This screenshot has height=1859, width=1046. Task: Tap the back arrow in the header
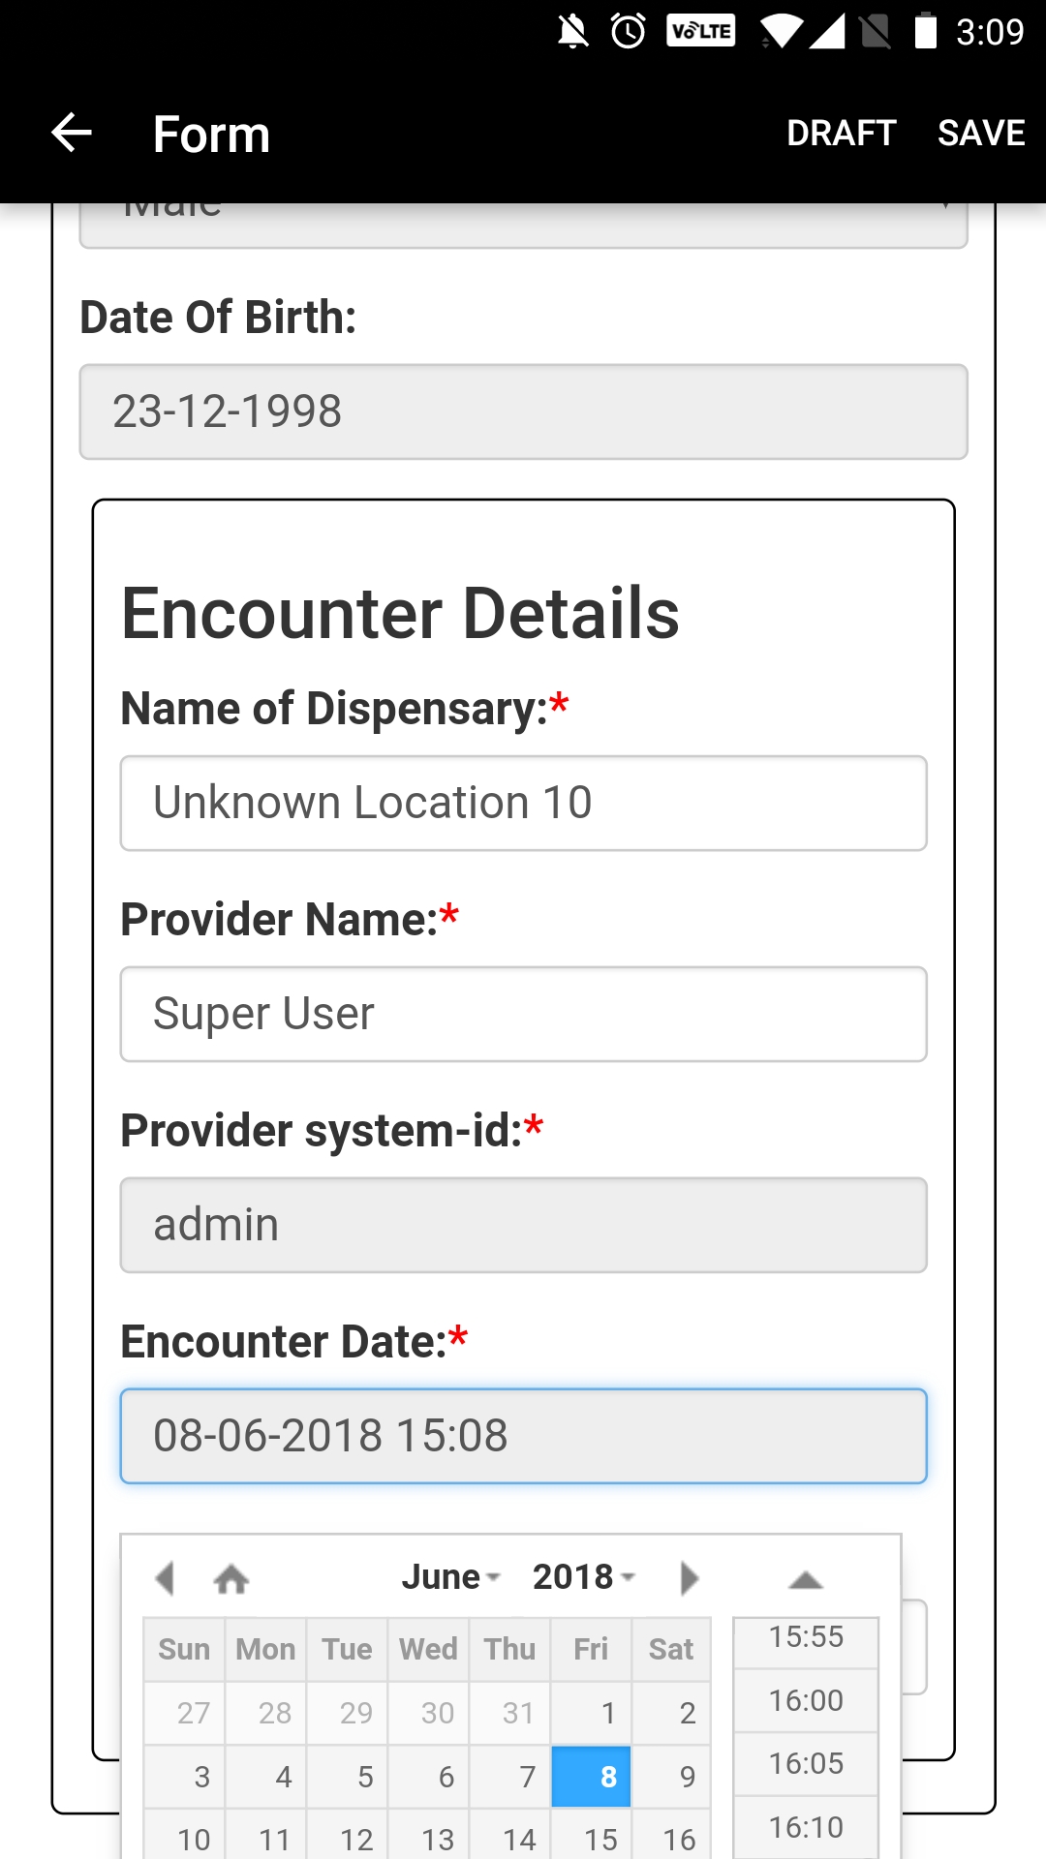(x=71, y=133)
